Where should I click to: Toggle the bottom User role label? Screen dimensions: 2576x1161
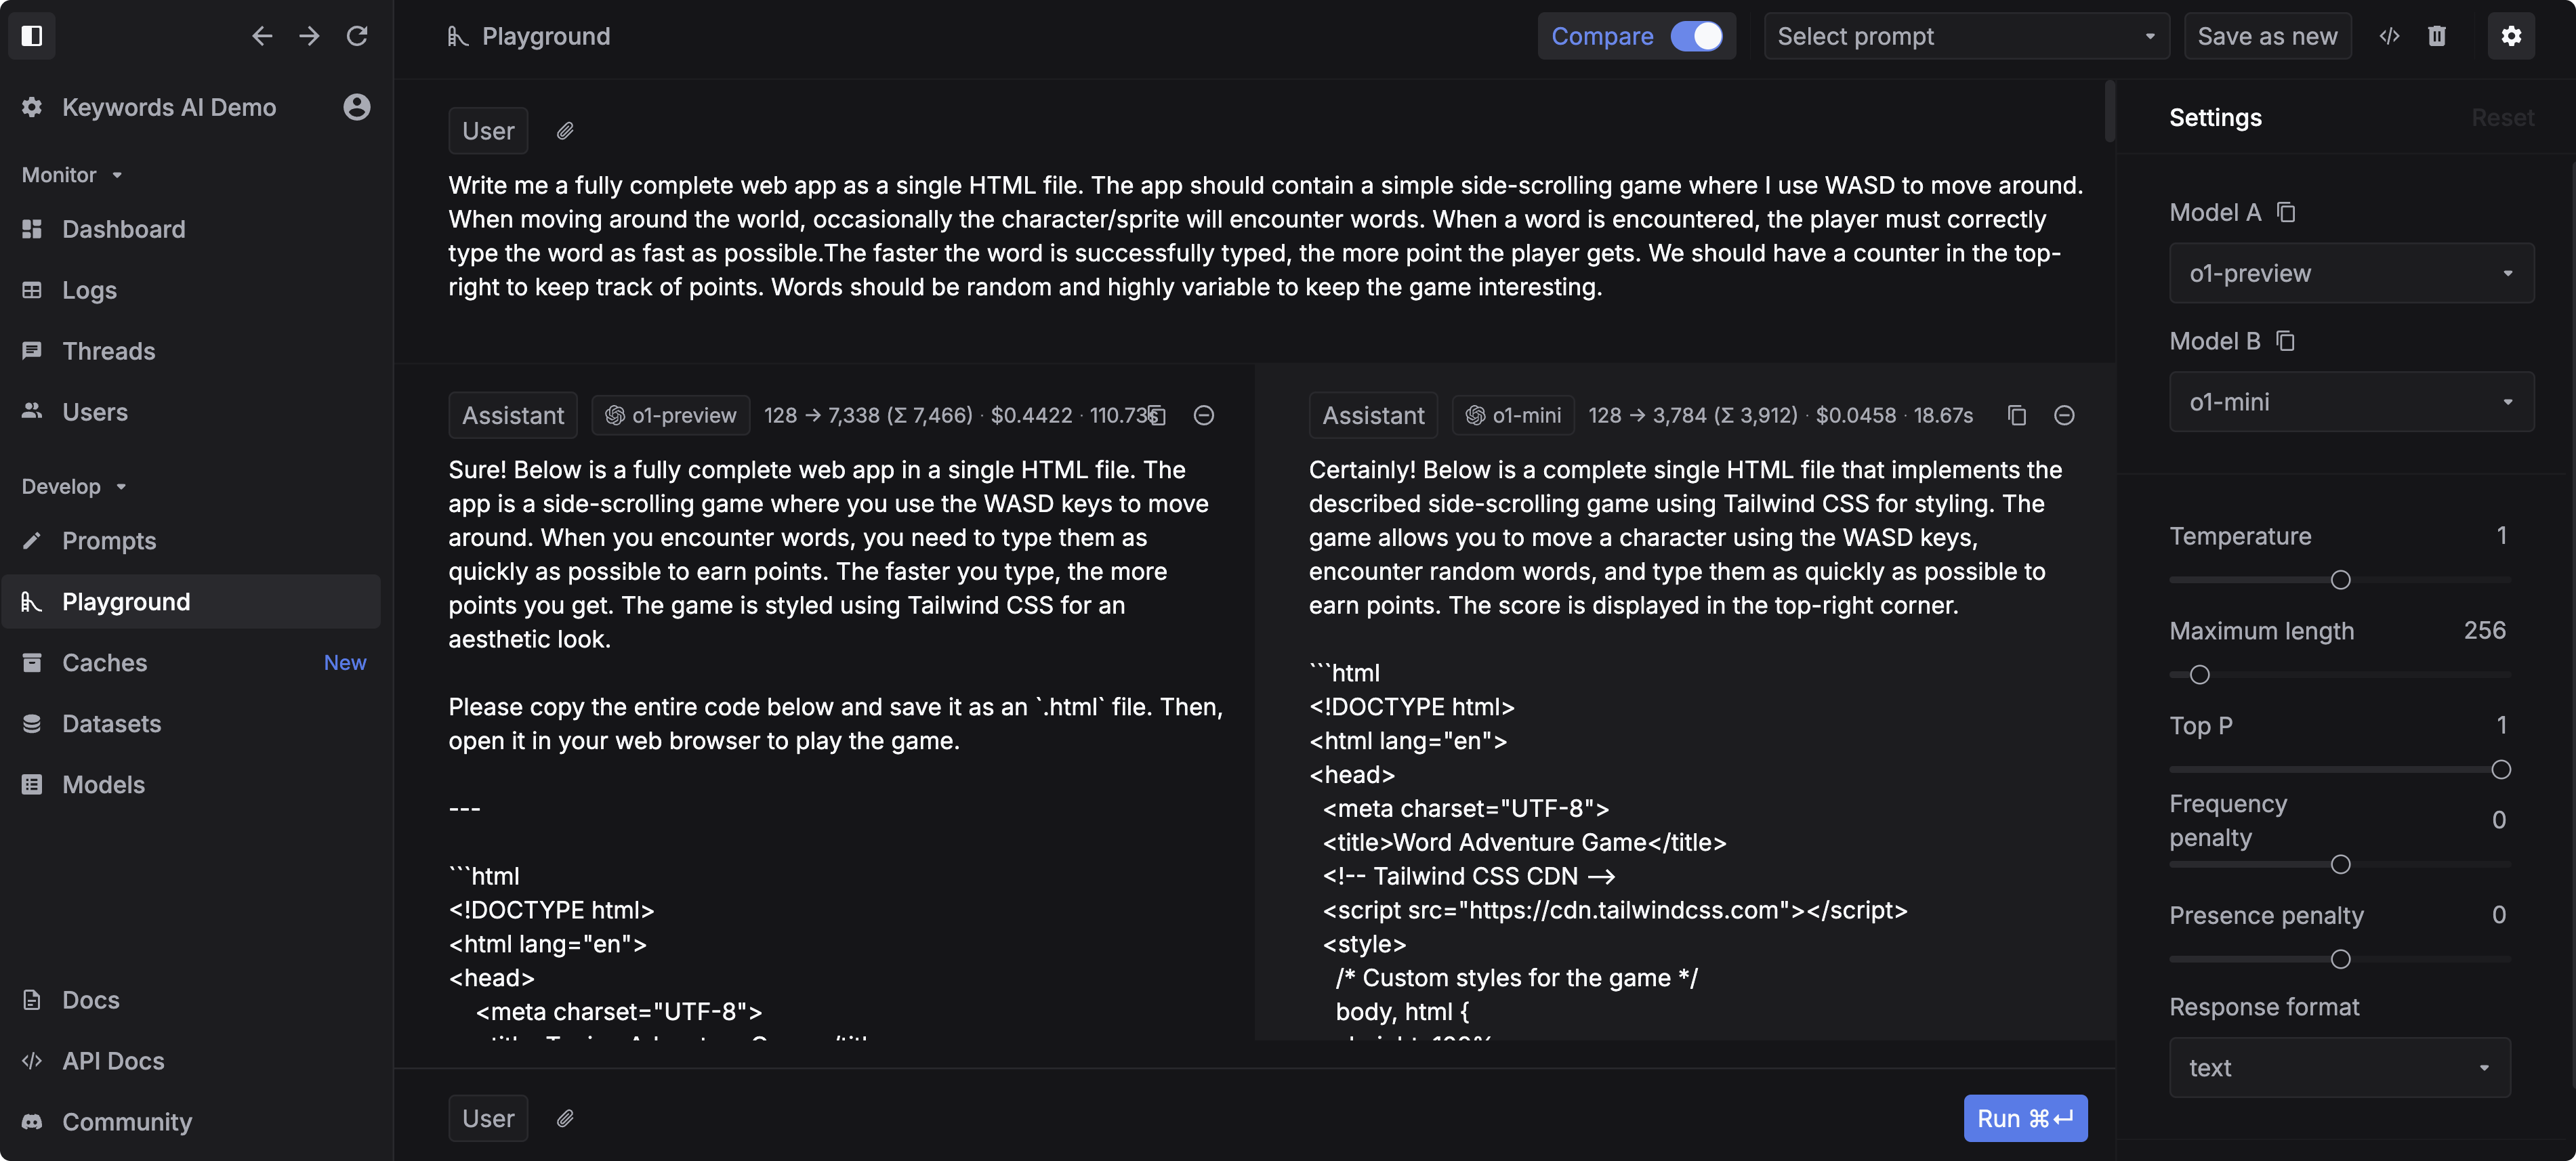[x=488, y=1118]
